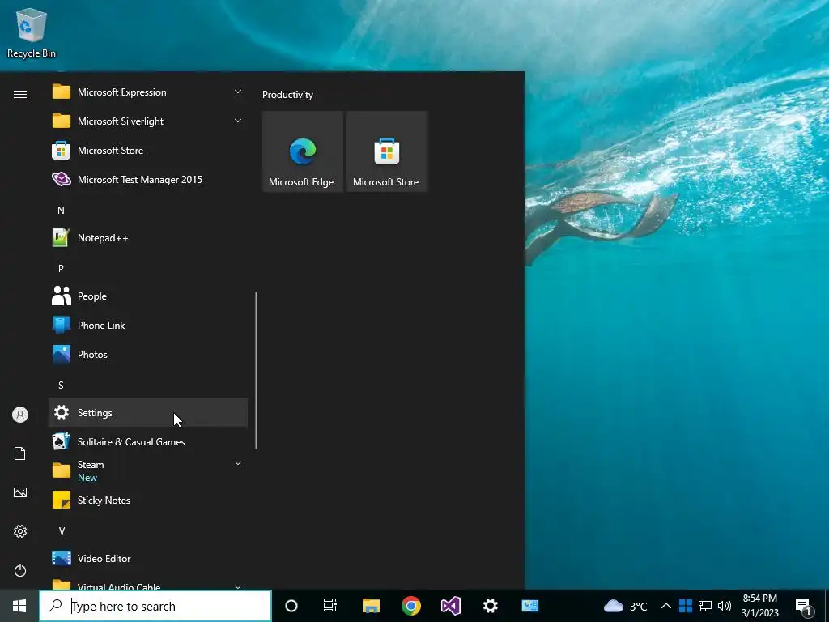Open the clock showing 8:54 PM
The width and height of the screenshot is (829, 622).
[x=759, y=606]
